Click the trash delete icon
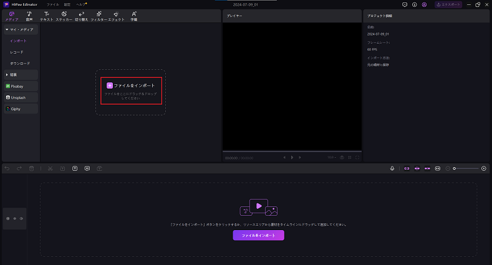Screen dimensions: 492x265 point(31,169)
